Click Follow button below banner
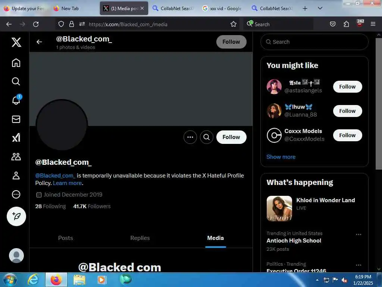This screenshot has height=287, width=382. [231, 137]
